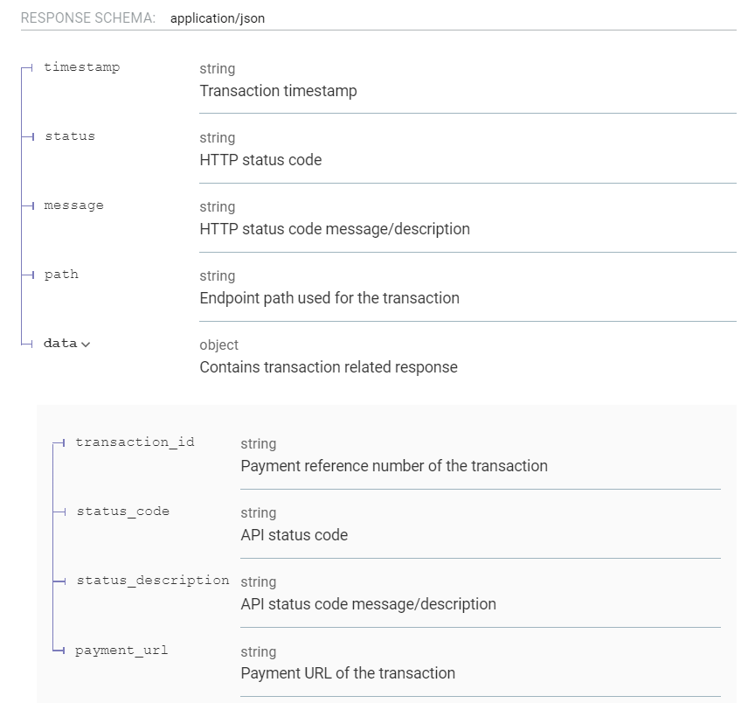The image size is (748, 703).
Task: Click the description text for transaction_id
Action: tap(394, 466)
